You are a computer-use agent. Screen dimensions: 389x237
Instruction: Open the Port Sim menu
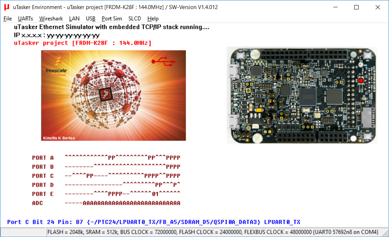(x=112, y=18)
